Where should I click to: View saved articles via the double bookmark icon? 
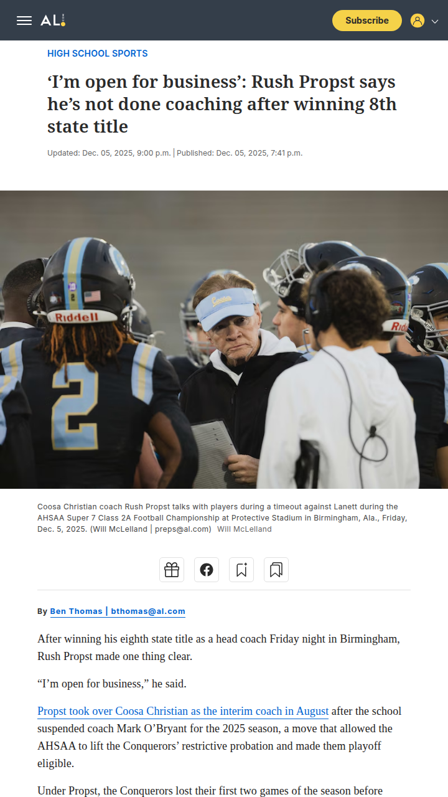tap(276, 570)
